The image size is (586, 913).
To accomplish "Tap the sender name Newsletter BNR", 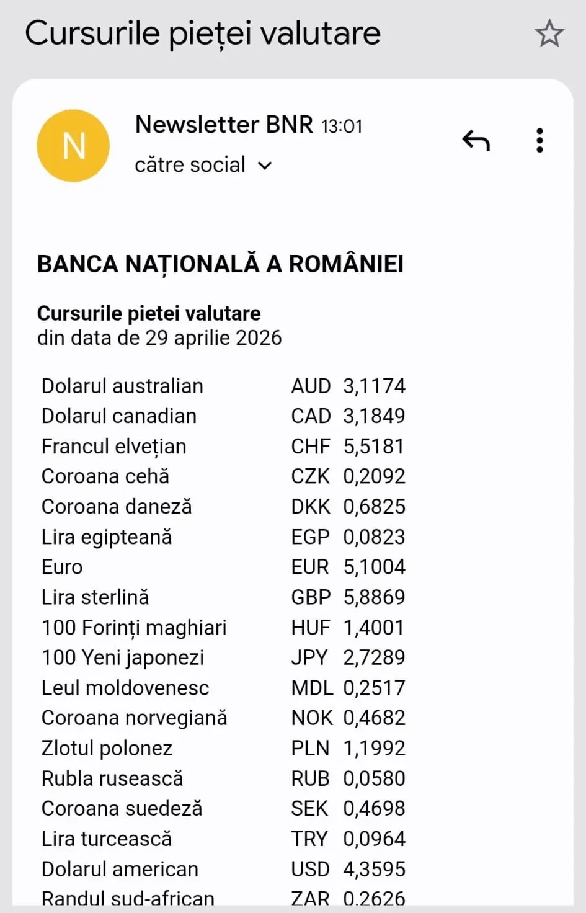I will tap(224, 125).
